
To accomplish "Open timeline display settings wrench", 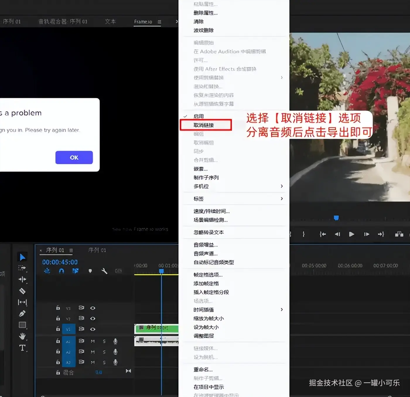I will (x=104, y=271).
